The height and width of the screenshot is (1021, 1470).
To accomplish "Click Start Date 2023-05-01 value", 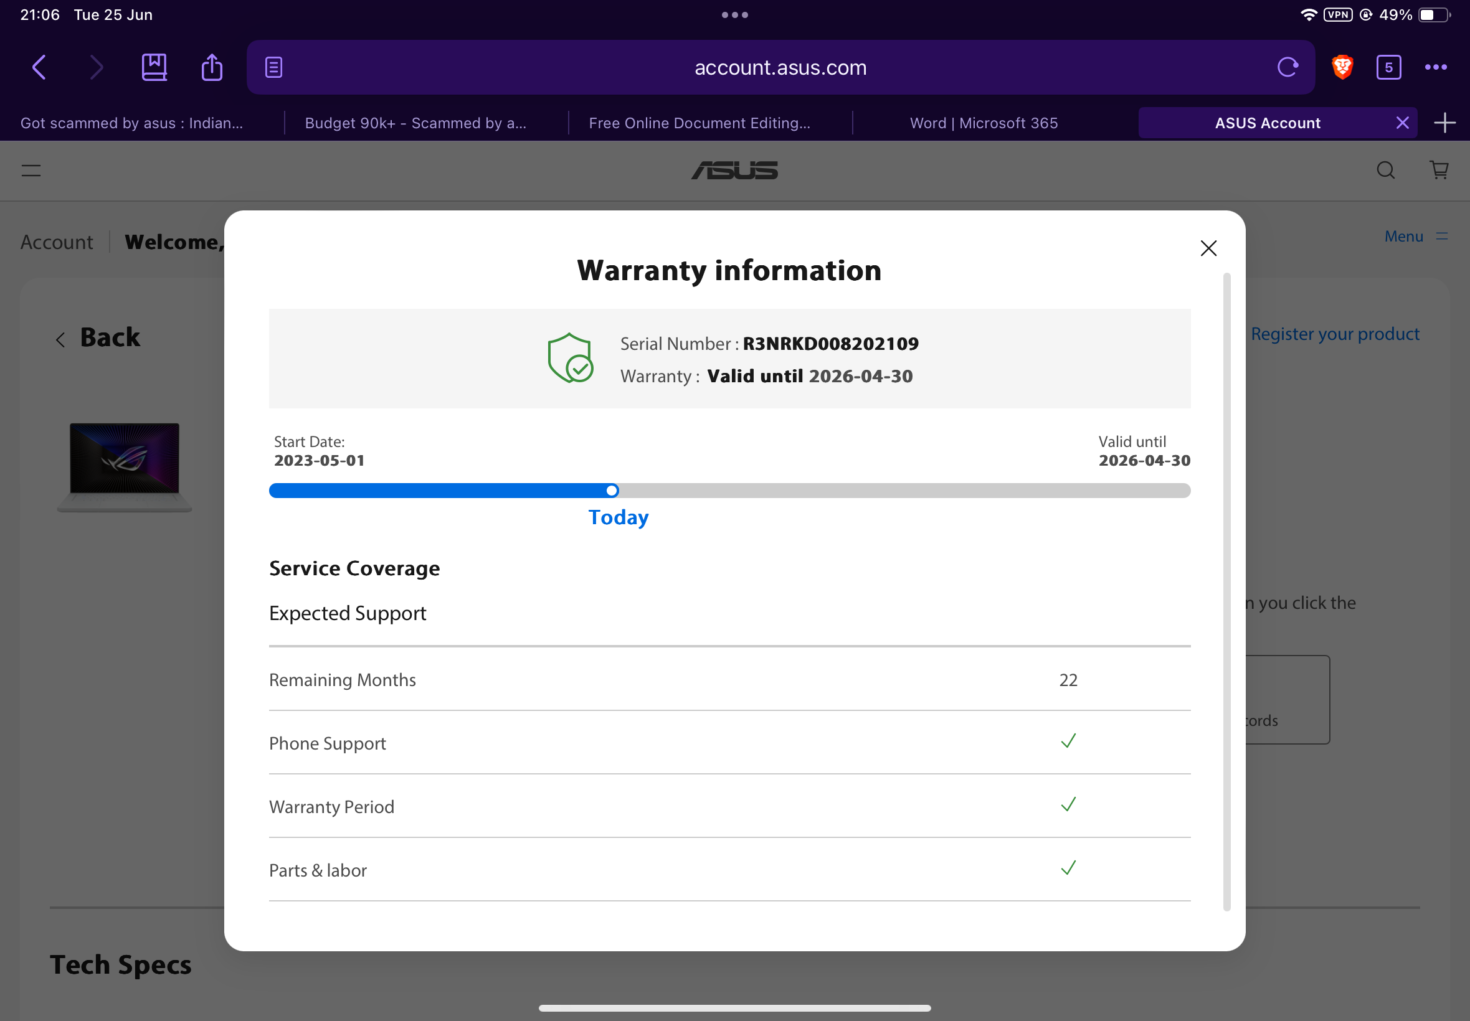I will coord(320,461).
